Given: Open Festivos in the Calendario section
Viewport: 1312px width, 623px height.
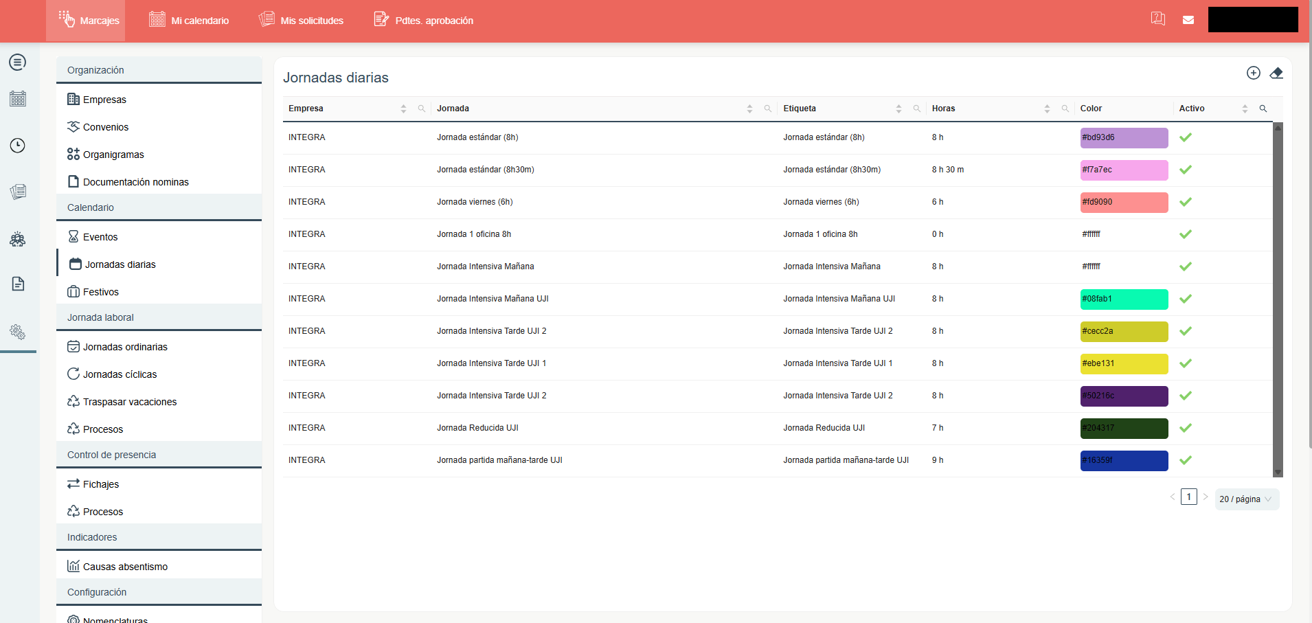Looking at the screenshot, I should click(x=100, y=292).
